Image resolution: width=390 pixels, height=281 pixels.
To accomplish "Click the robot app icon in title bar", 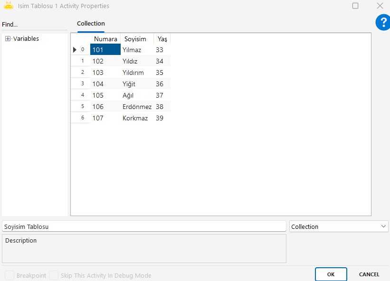I will coord(8,6).
